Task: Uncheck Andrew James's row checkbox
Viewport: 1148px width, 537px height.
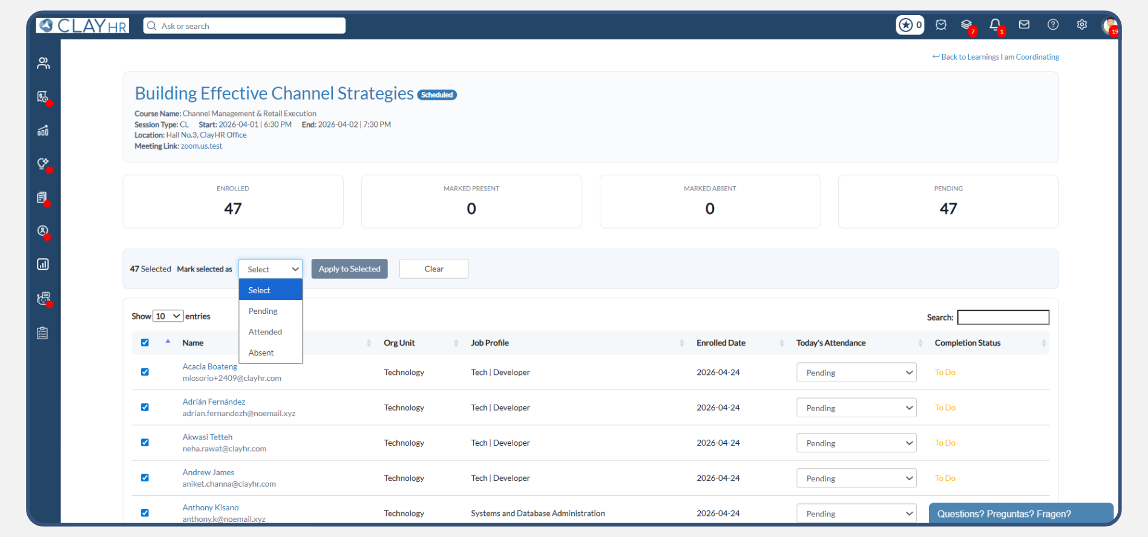Action: point(145,477)
